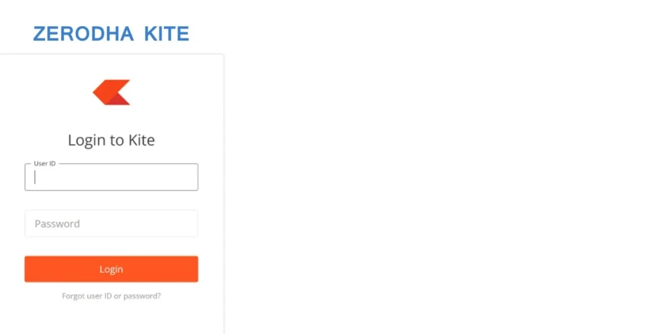Click the text cursor in User ID box
Screen dimensions: 669x334
(35, 178)
